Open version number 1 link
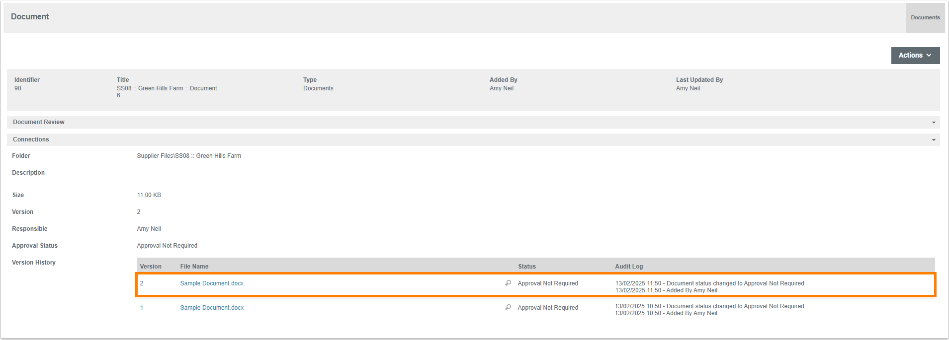The image size is (949, 340). [142, 308]
